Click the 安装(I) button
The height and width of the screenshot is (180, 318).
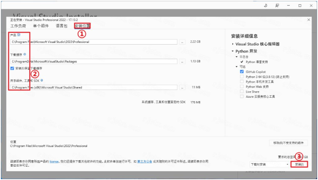pyautogui.click(x=299, y=165)
